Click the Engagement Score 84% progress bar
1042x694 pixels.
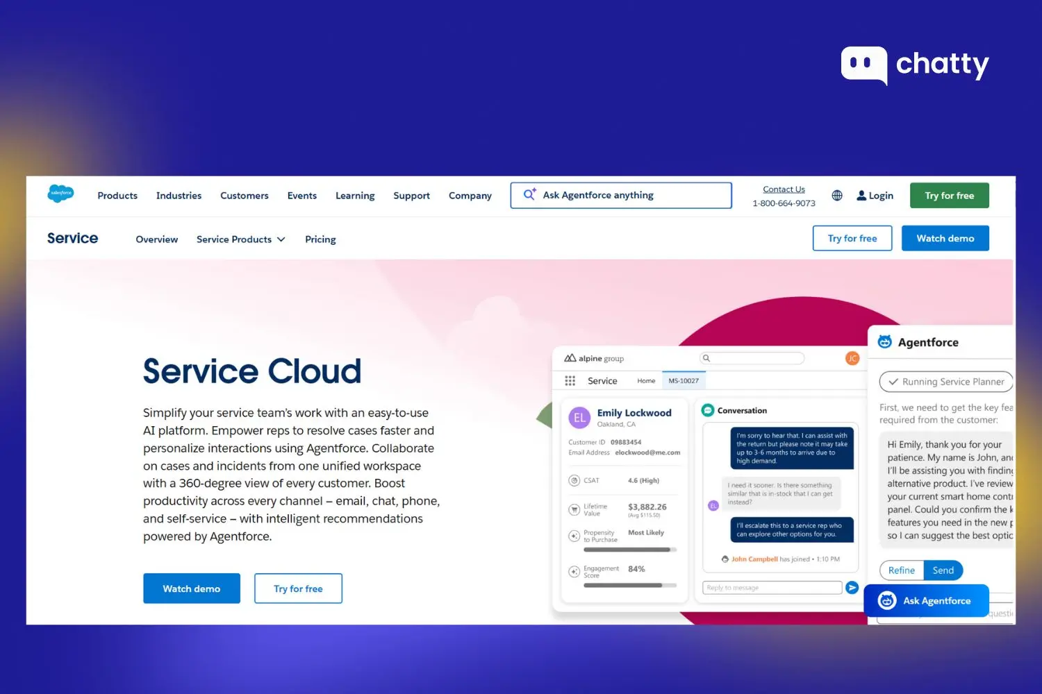pos(630,585)
